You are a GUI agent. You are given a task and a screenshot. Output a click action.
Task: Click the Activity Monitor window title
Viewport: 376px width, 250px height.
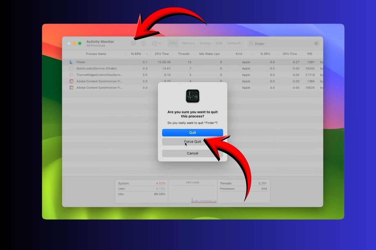pyautogui.click(x=100, y=42)
